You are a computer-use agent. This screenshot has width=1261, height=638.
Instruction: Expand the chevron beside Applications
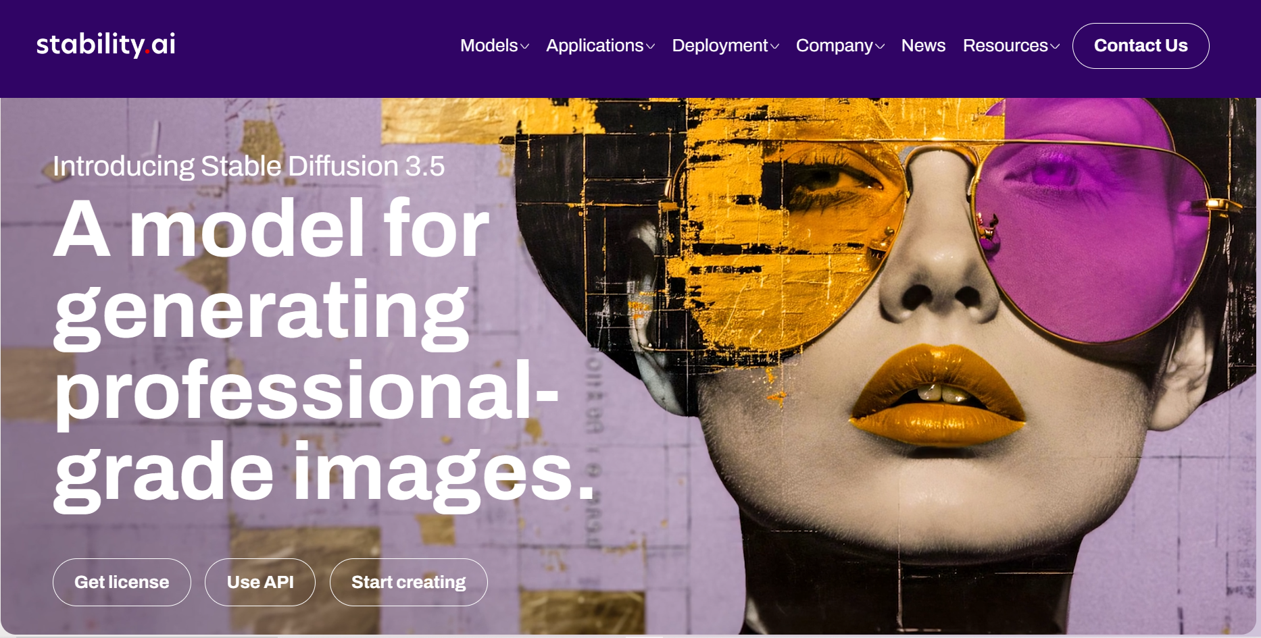coord(650,47)
